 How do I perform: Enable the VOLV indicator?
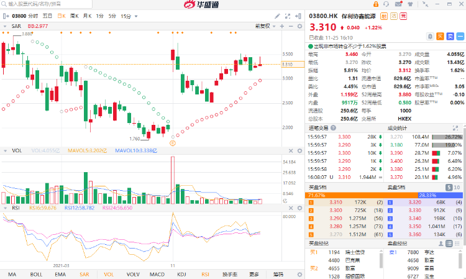[133, 274]
